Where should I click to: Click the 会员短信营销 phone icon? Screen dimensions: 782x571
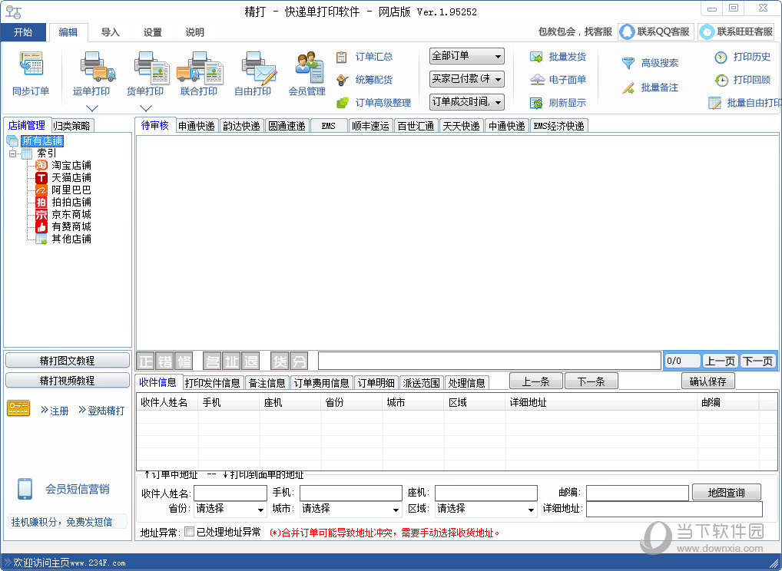pyautogui.click(x=25, y=489)
